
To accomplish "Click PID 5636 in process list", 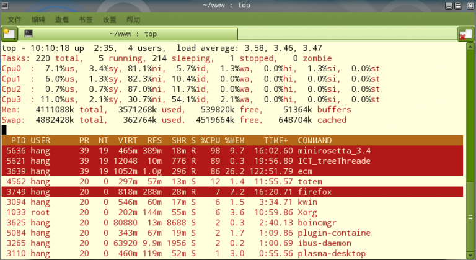I will tap(16, 151).
